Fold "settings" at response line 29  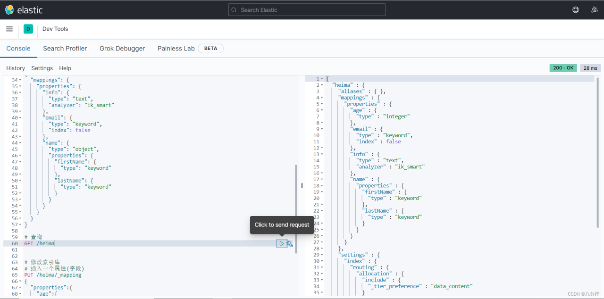click(322, 255)
